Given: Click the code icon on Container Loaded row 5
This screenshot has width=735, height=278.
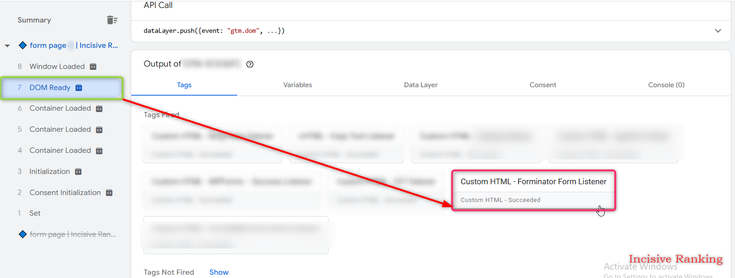Looking at the screenshot, I should point(99,130).
